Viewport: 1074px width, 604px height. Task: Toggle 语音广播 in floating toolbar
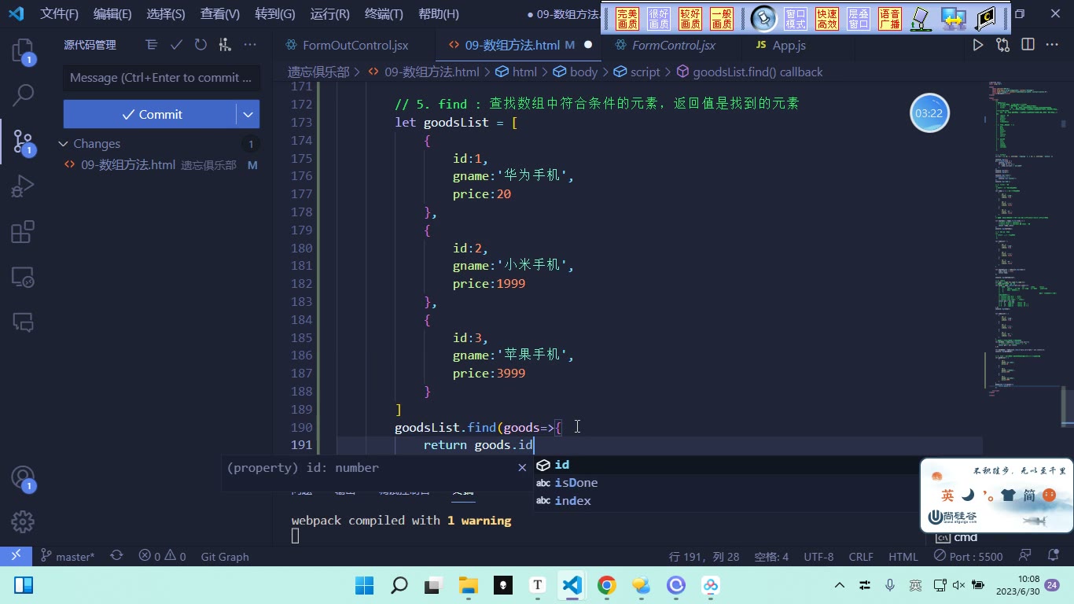click(x=890, y=19)
